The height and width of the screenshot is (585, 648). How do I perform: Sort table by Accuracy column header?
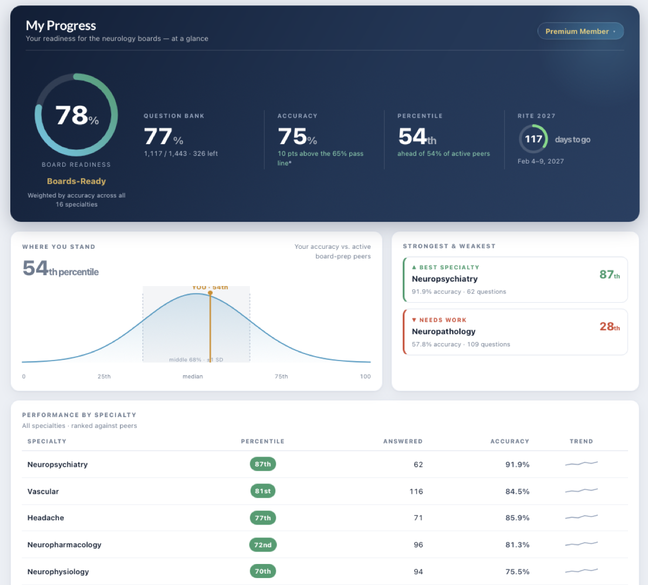click(510, 441)
